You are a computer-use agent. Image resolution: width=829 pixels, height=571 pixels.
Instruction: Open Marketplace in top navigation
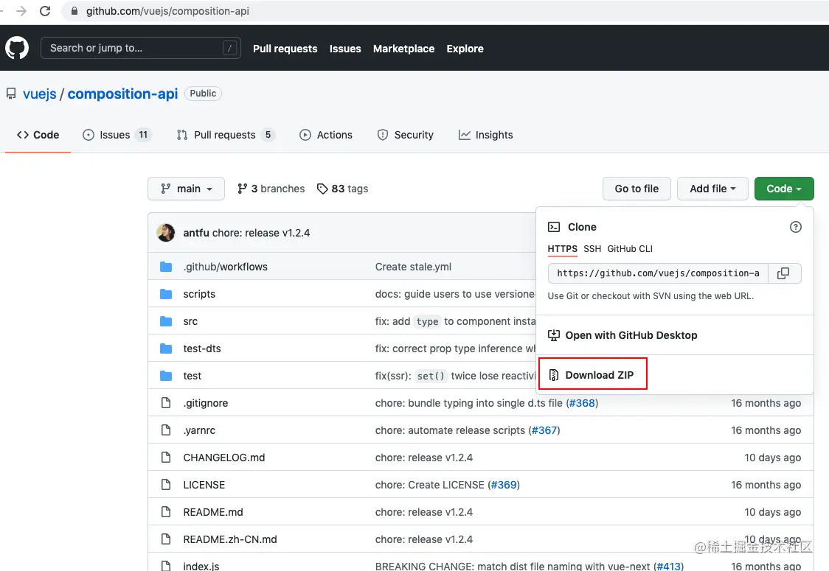pos(404,49)
